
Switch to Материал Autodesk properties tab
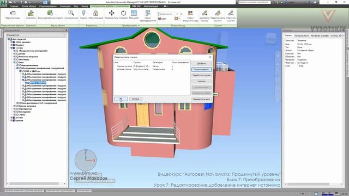tap(320, 35)
